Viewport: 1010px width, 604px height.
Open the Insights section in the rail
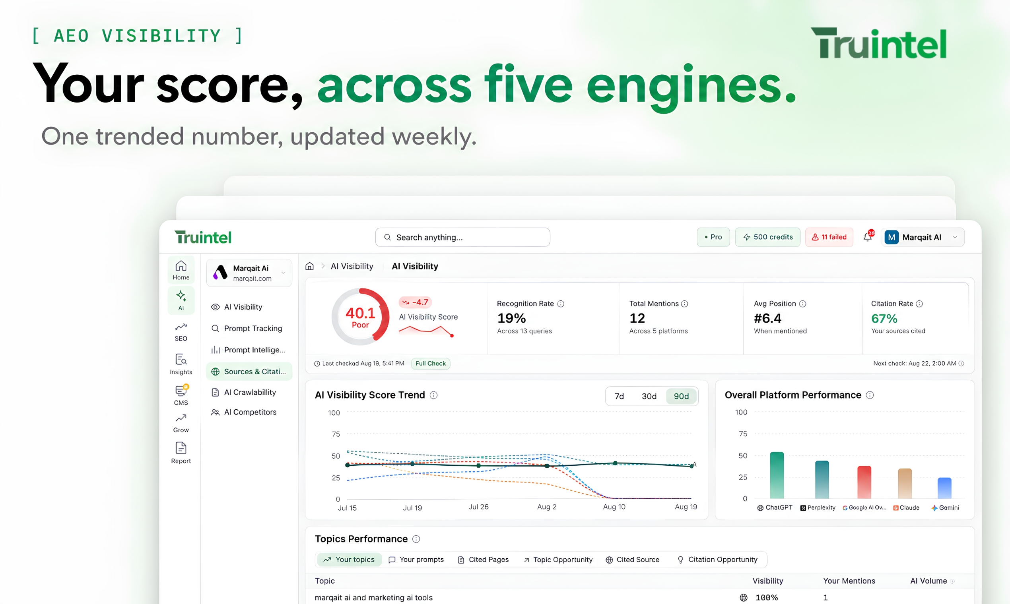(181, 364)
